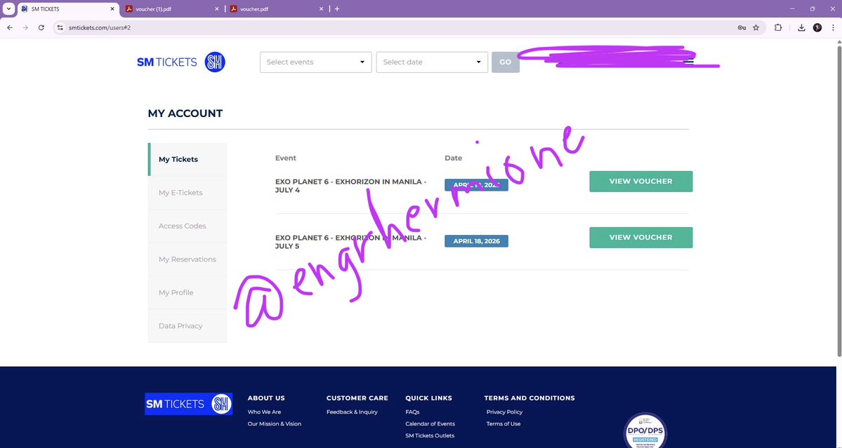This screenshot has height=448, width=842.
Task: Open Calendar of Events link
Action: pos(430,424)
